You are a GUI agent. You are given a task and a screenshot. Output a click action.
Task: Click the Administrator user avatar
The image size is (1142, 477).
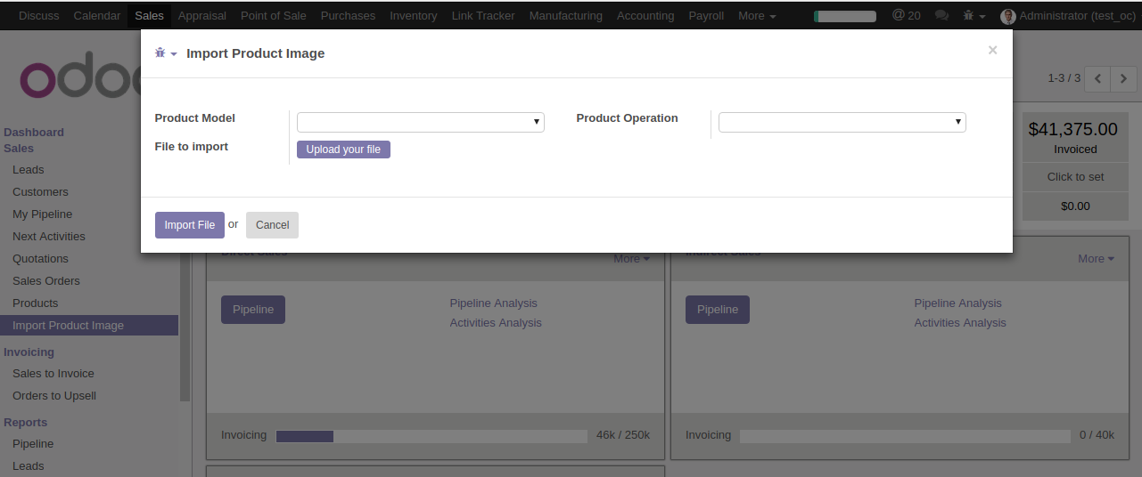1008,16
